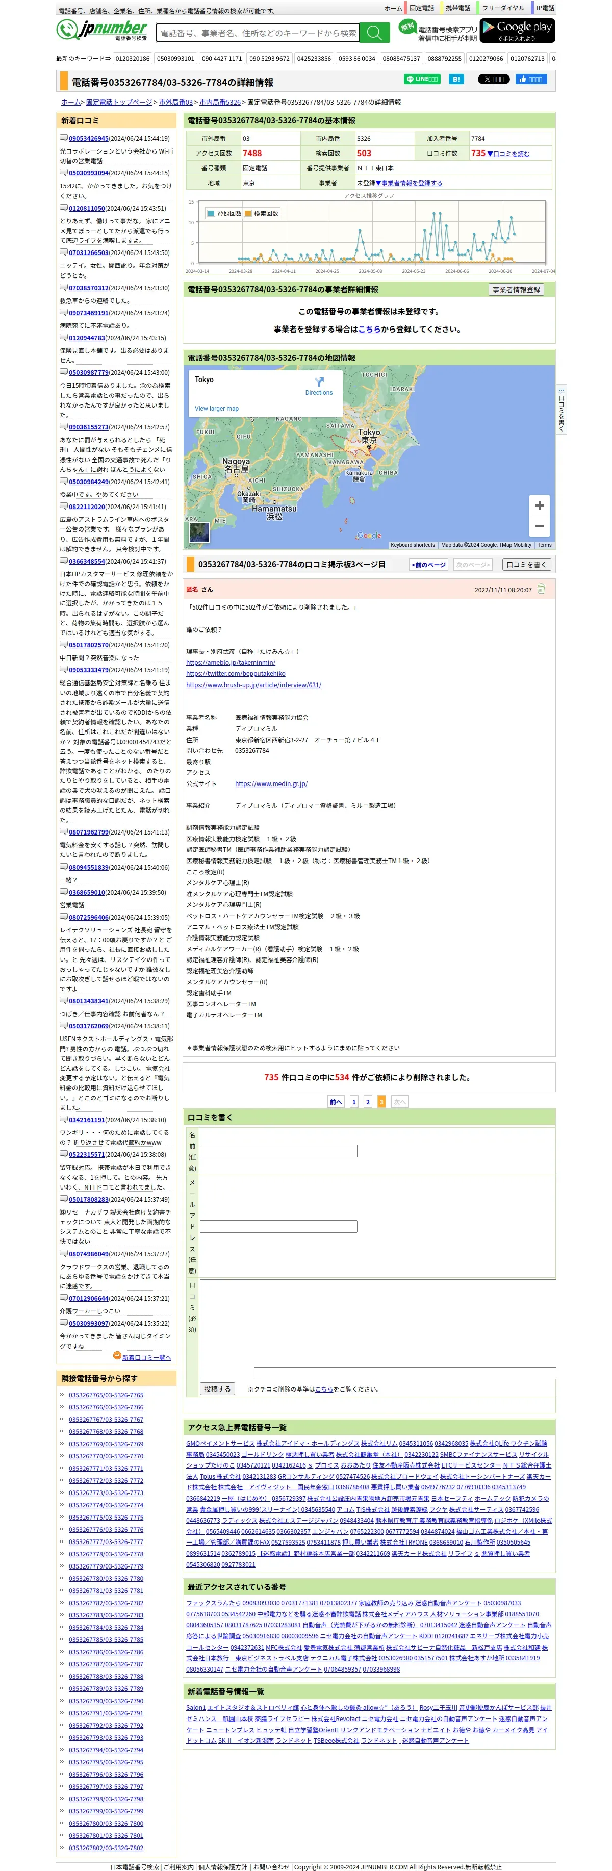Open the 携帯電話 top menu item
Screen dimensions: 612x1871
tap(458, 8)
